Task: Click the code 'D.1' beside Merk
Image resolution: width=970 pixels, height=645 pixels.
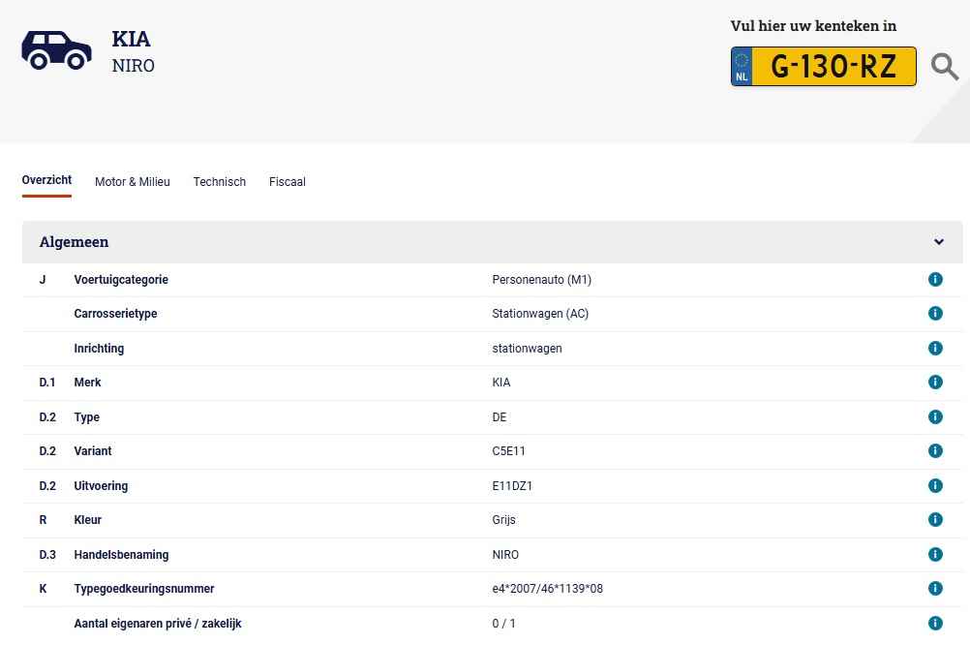Action: 47,383
